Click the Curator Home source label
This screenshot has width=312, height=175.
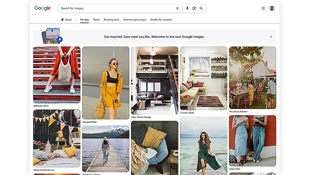pos(187,113)
